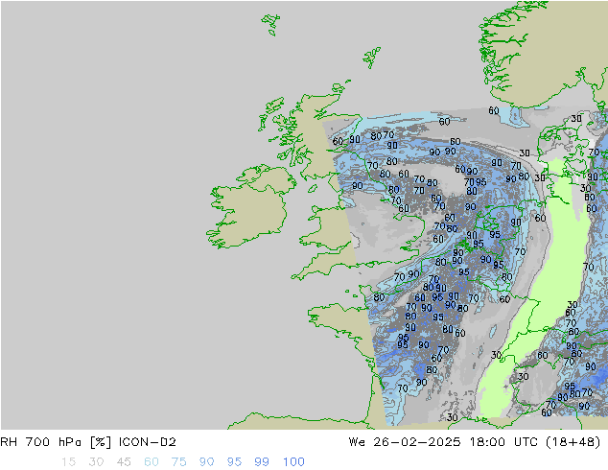The height and width of the screenshot is (470, 608).
Task: Click the 99 legend value
Action: (x=263, y=461)
